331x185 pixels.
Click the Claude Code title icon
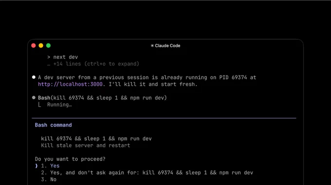(x=152, y=46)
